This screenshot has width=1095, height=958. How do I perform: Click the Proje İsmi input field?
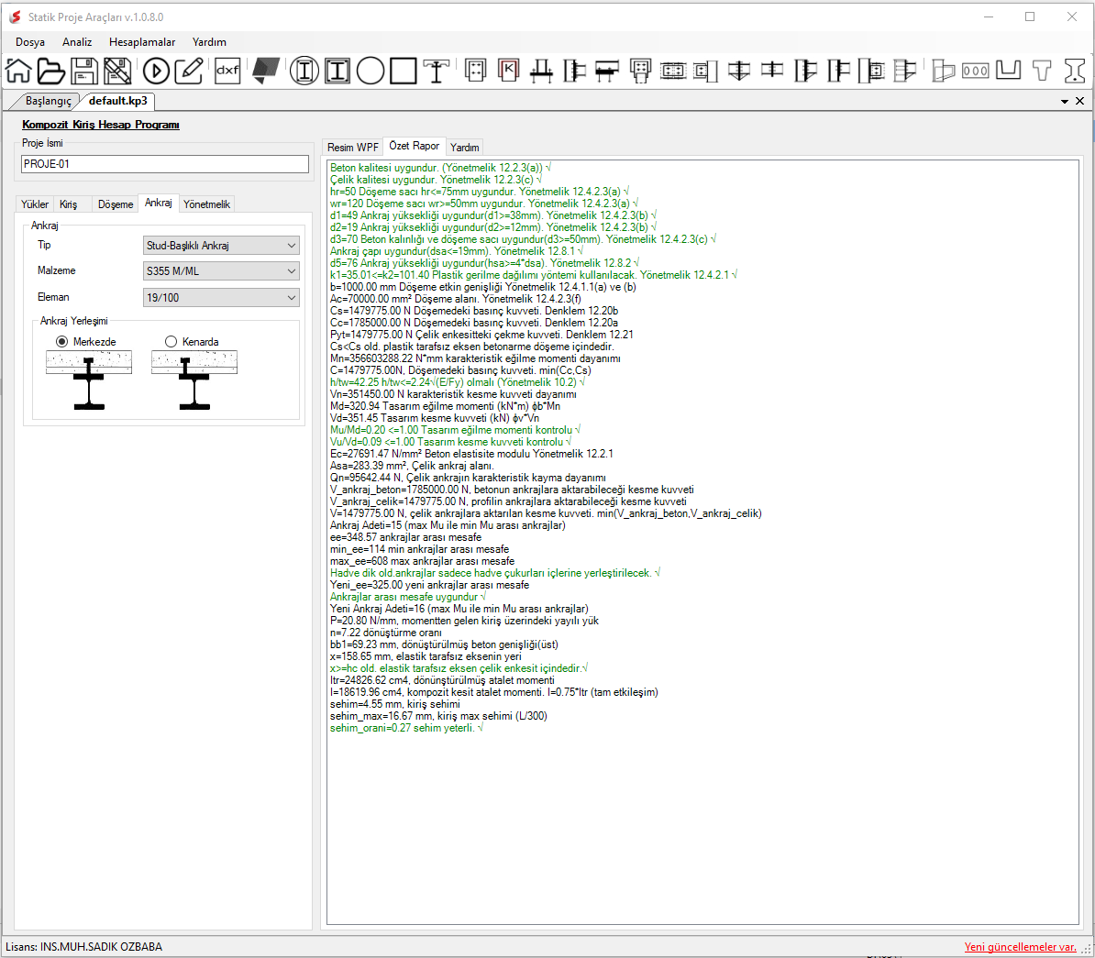pos(165,164)
